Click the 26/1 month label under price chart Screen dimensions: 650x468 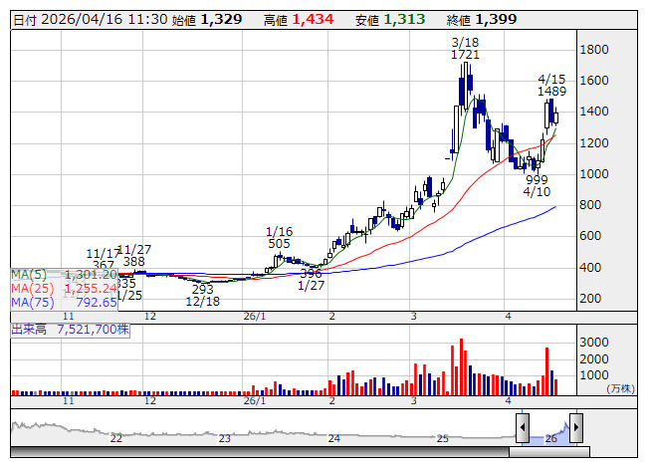coord(255,317)
